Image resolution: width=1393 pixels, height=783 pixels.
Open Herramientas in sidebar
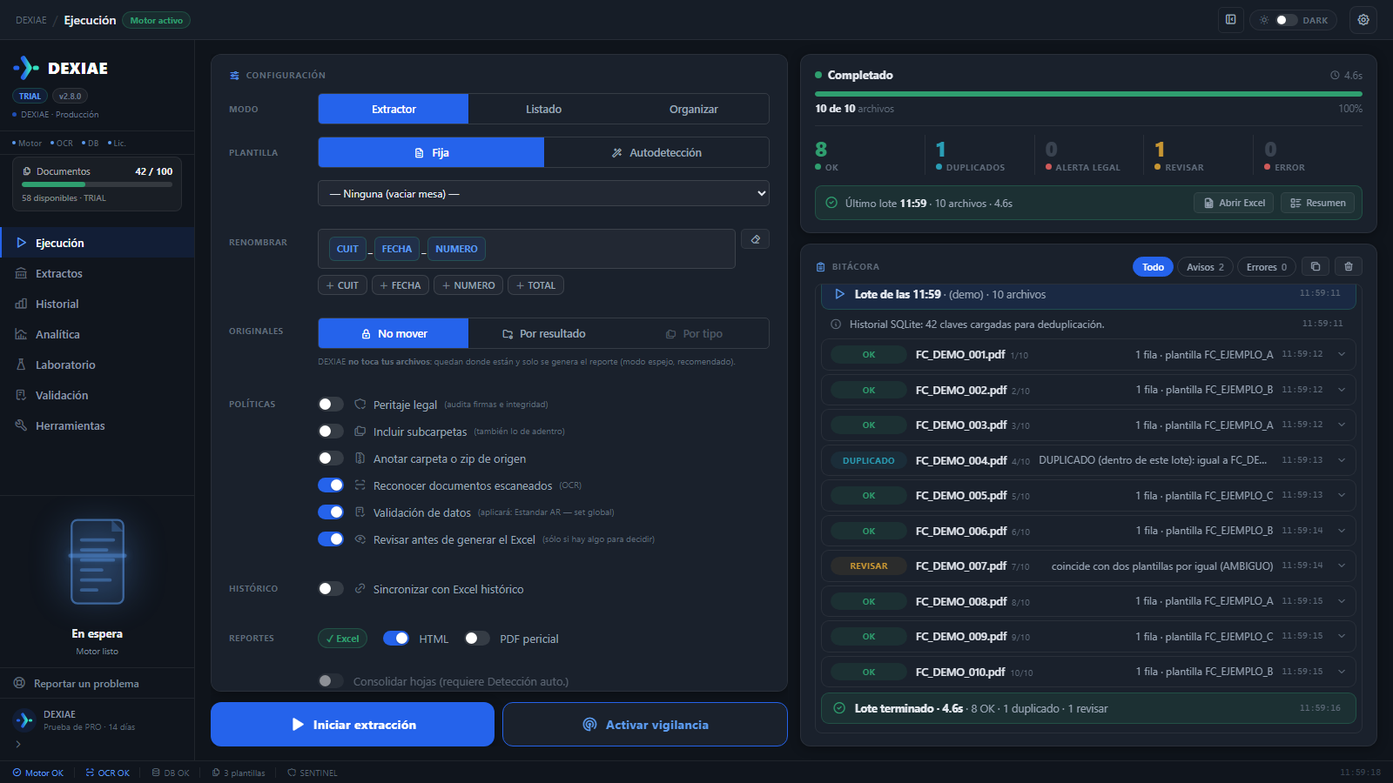97,425
